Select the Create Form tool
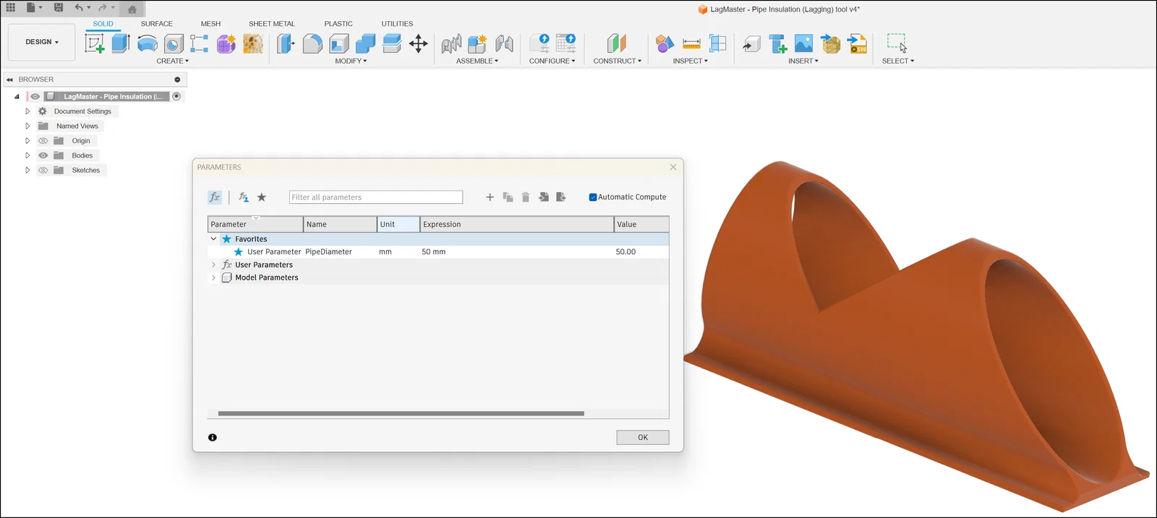 coord(226,43)
